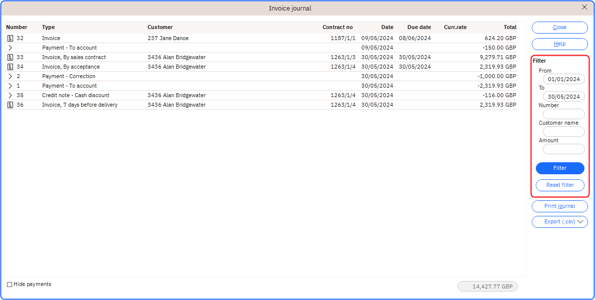595x300 pixels.
Task: Open the Help dialog
Action: pyautogui.click(x=559, y=44)
